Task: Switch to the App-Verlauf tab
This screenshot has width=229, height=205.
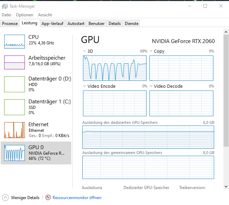Action: coord(52,24)
